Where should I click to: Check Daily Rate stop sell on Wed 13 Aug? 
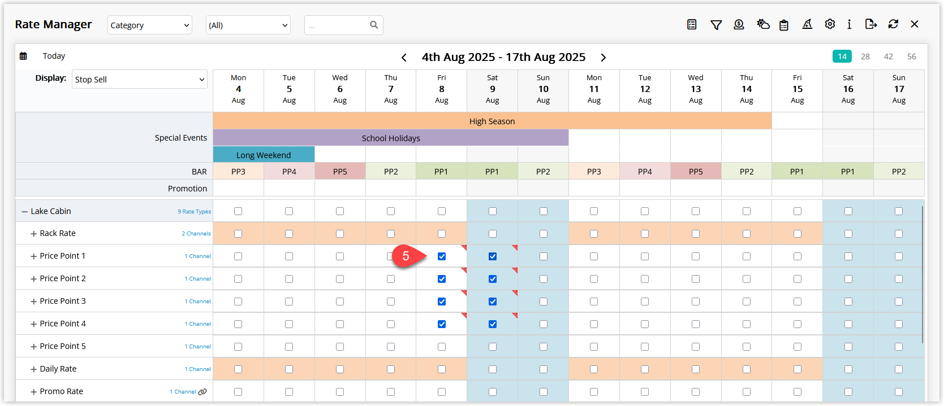[x=696, y=369]
